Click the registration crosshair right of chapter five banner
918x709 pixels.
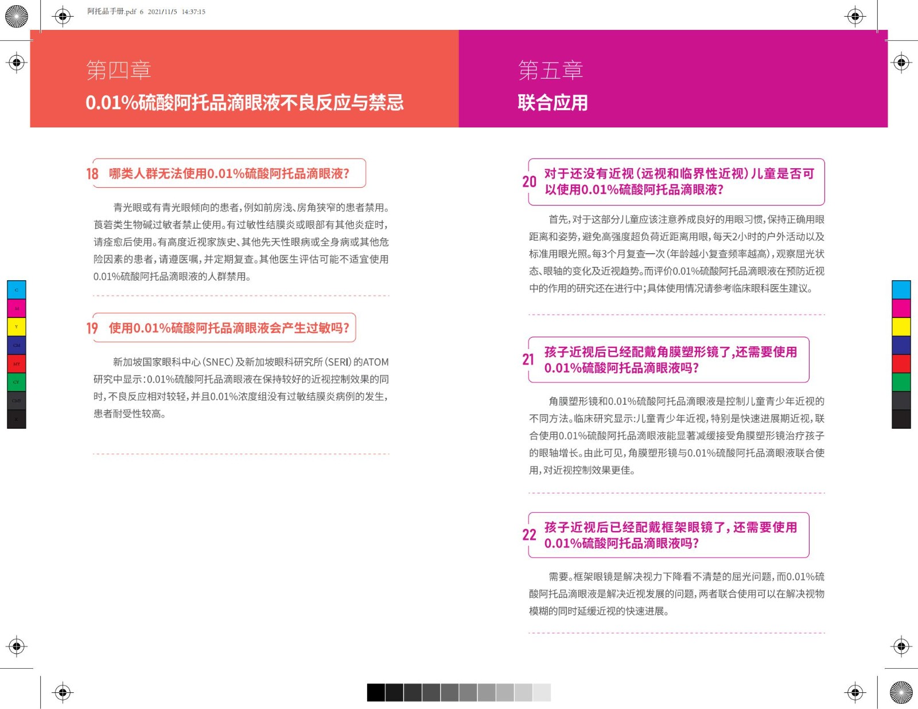[901, 62]
